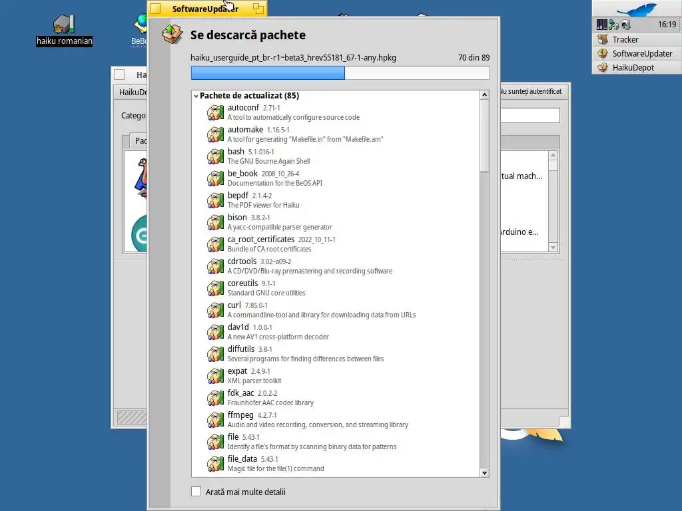Select the HaikuDepot entry in Deskbar

[x=637, y=67]
